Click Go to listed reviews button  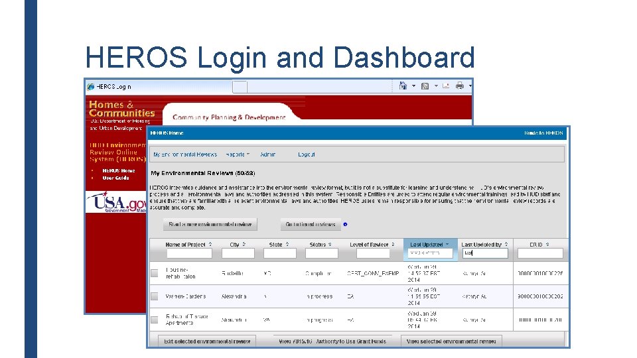click(311, 225)
